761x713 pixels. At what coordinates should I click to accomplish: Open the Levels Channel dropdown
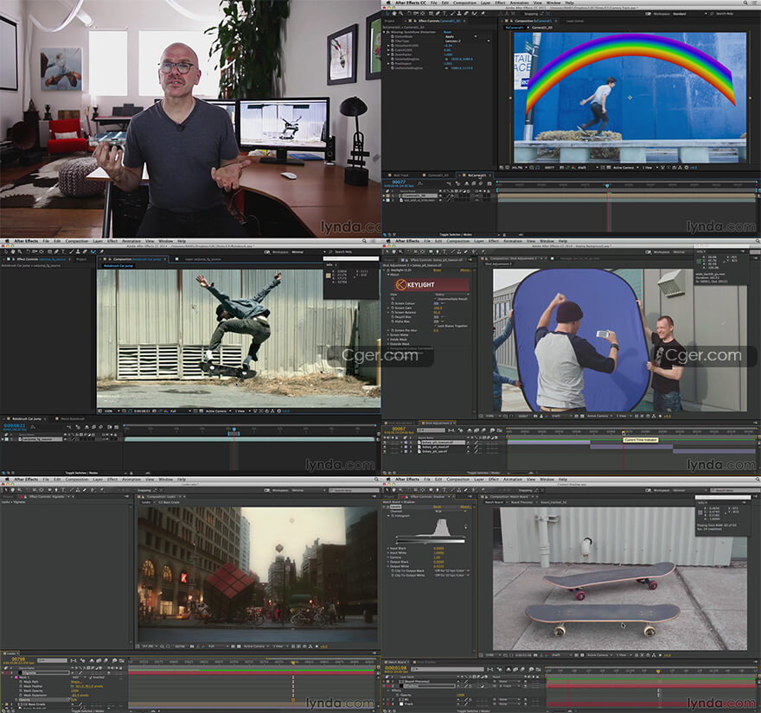point(451,512)
